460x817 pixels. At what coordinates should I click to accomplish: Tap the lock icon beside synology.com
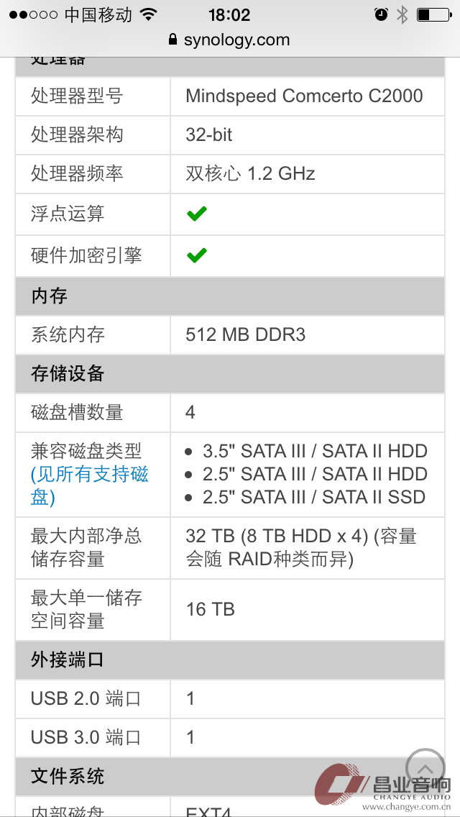pyautogui.click(x=173, y=40)
